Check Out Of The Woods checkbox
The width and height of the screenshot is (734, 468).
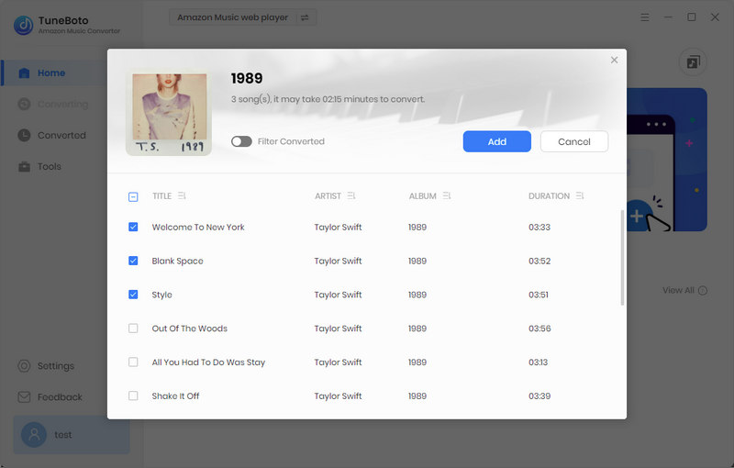[x=133, y=329]
